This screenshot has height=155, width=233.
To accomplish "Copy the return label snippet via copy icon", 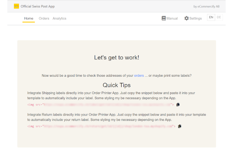I will click(180, 126).
